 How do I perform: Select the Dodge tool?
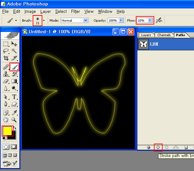click(x=14, y=88)
